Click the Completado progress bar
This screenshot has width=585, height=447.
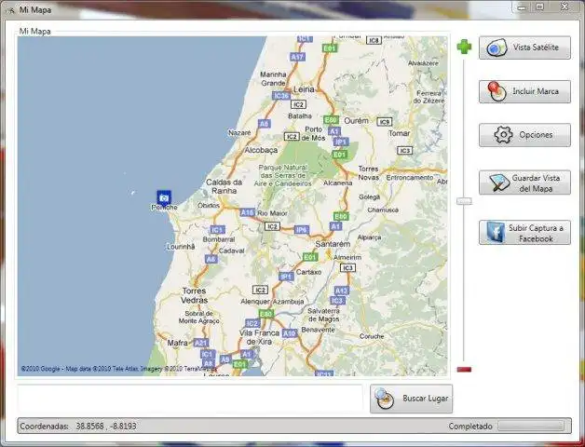click(531, 426)
